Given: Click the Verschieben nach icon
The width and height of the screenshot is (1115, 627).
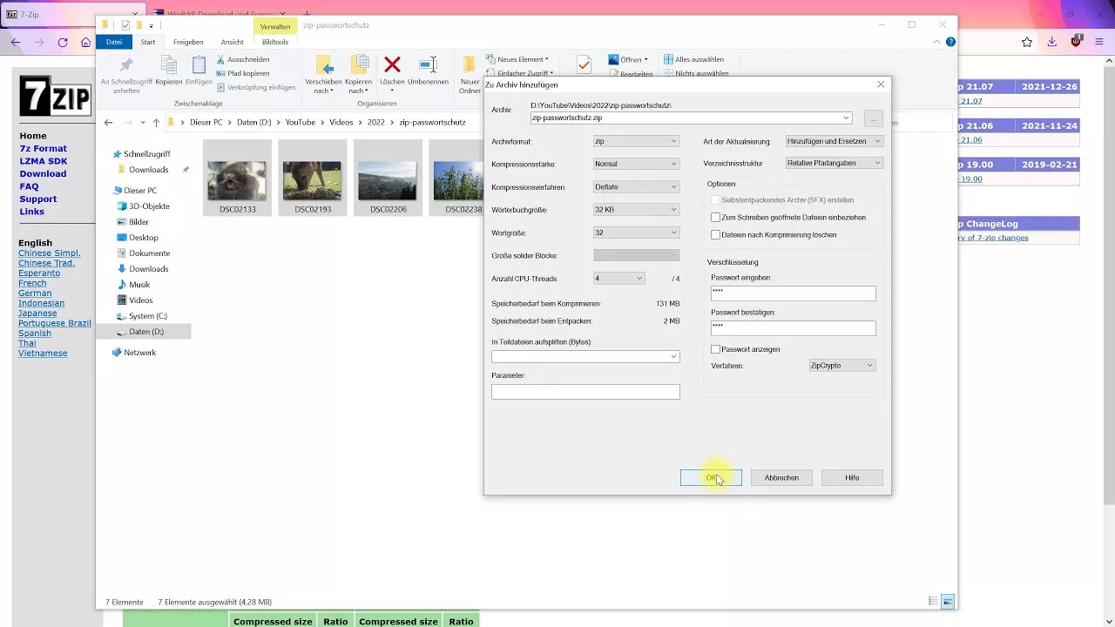Looking at the screenshot, I should click(323, 65).
